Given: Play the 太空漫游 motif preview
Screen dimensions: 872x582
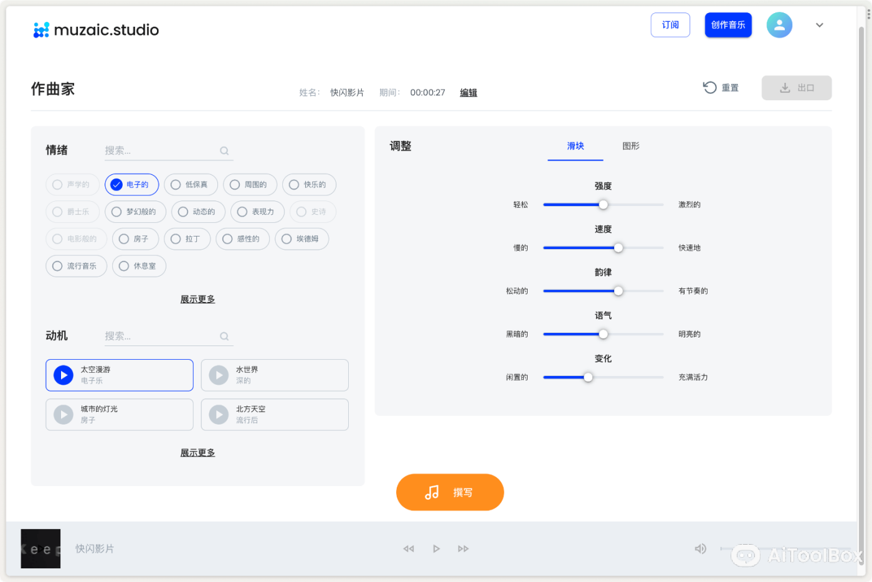Looking at the screenshot, I should click(63, 375).
